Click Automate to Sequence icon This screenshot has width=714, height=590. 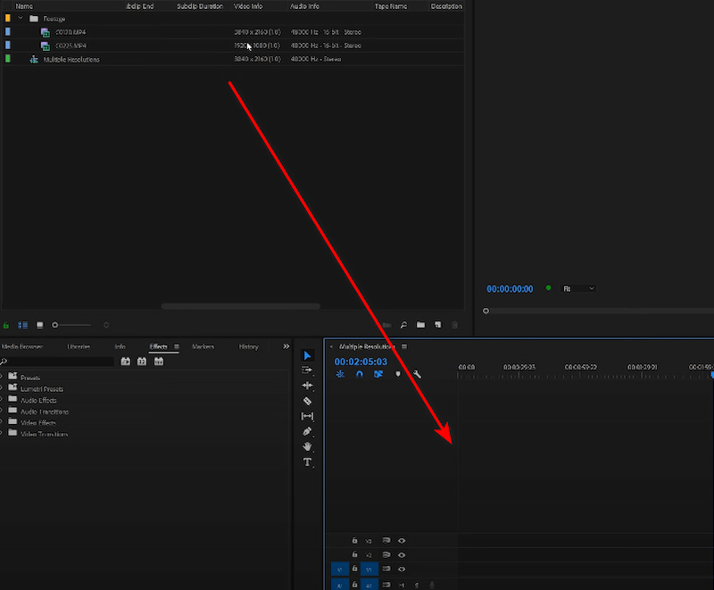[386, 325]
